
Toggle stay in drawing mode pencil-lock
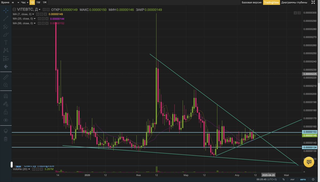tap(6, 104)
